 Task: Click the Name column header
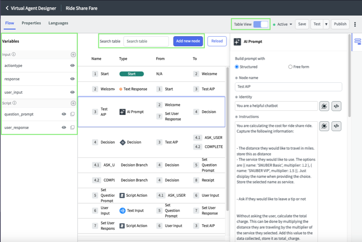[x=96, y=59]
